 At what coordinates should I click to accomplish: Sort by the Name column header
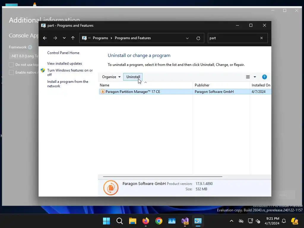(145, 85)
